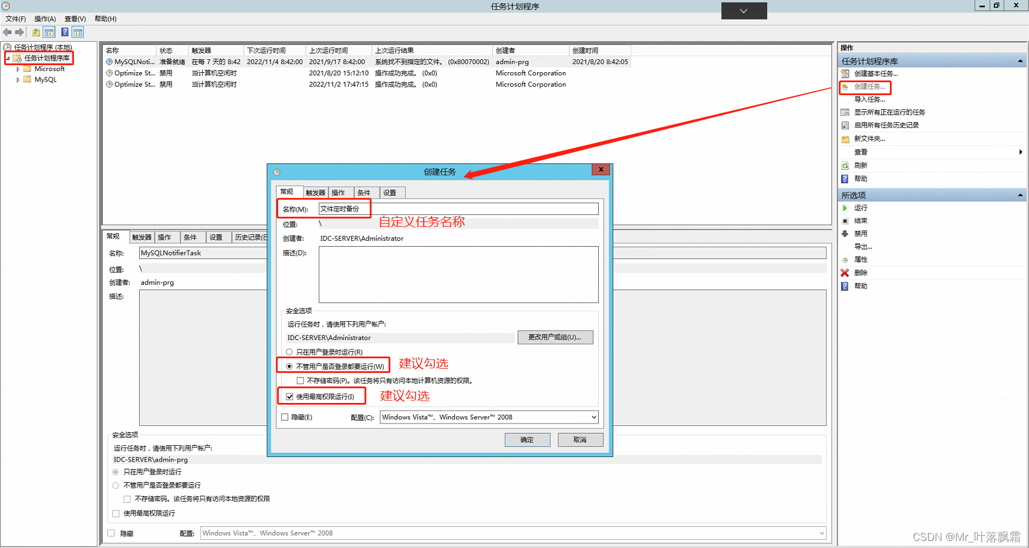Collapse the 任务计划程序库 actions section

pos(1020,61)
